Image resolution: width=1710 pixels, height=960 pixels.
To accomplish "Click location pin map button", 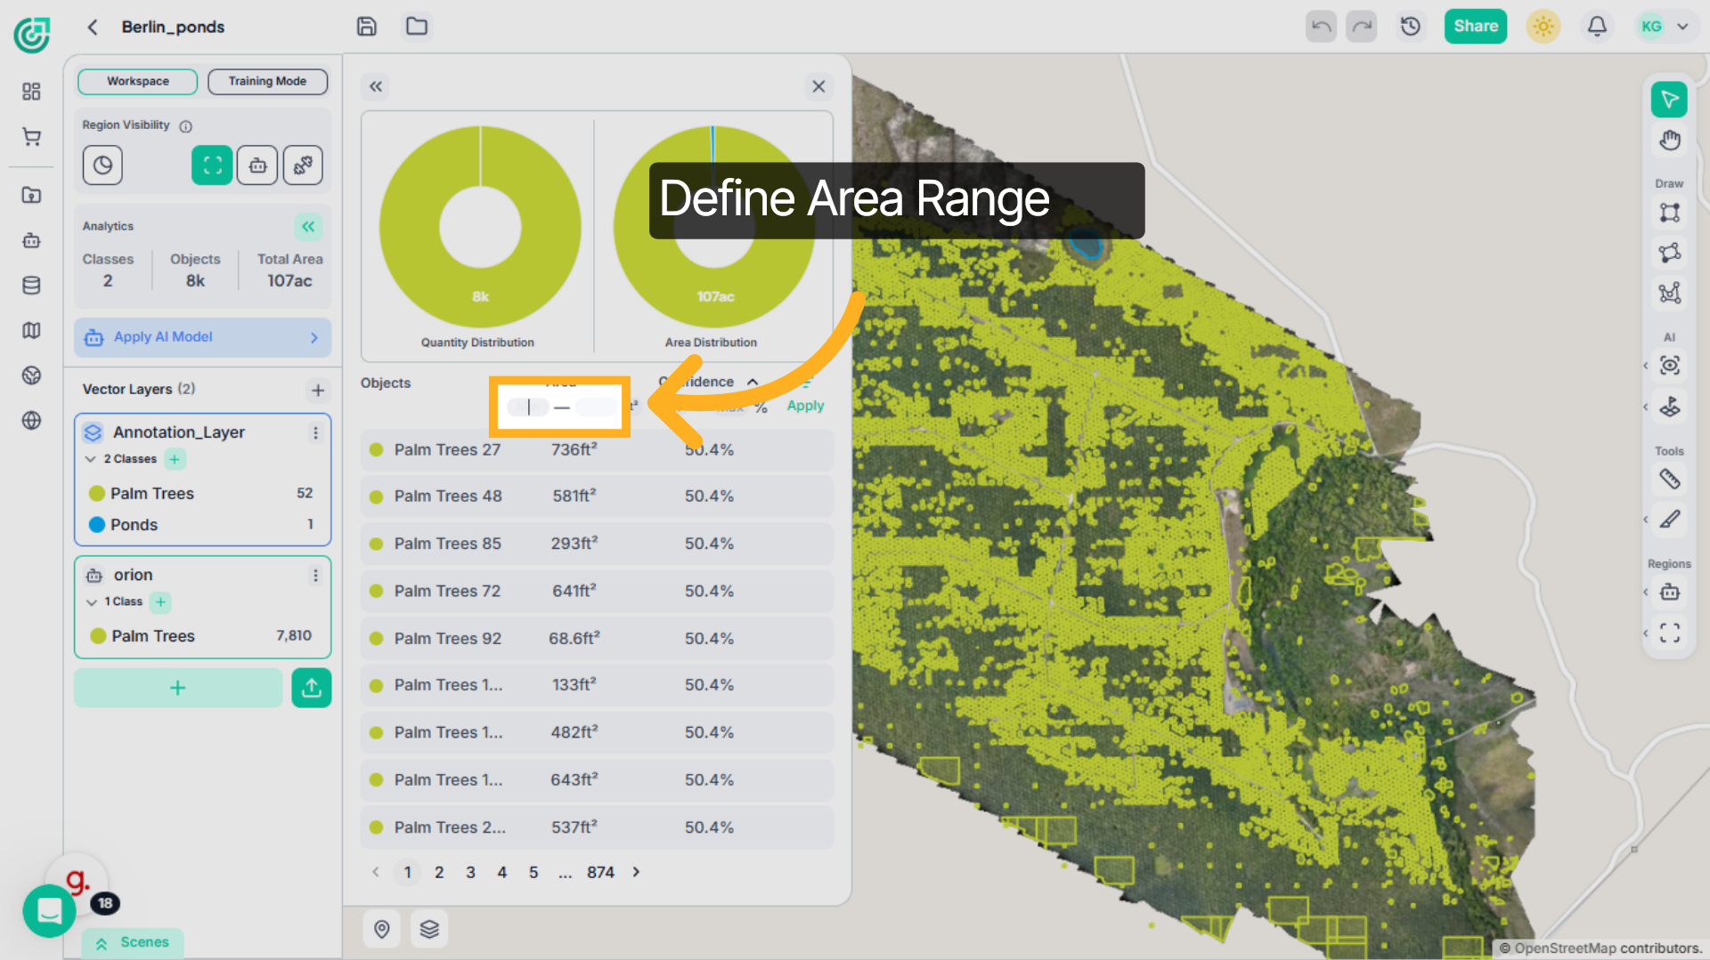I will pyautogui.click(x=382, y=929).
